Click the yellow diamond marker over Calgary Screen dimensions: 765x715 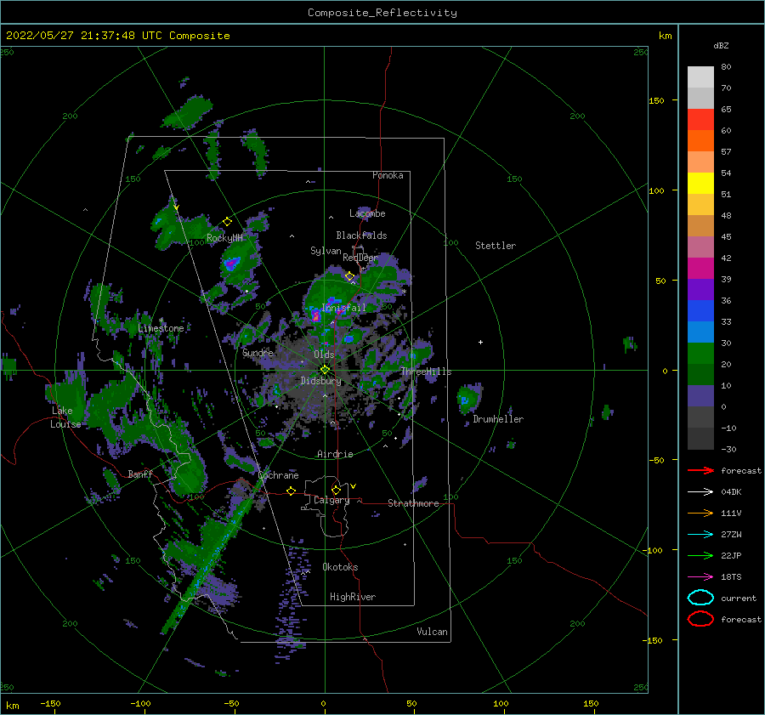tap(336, 490)
